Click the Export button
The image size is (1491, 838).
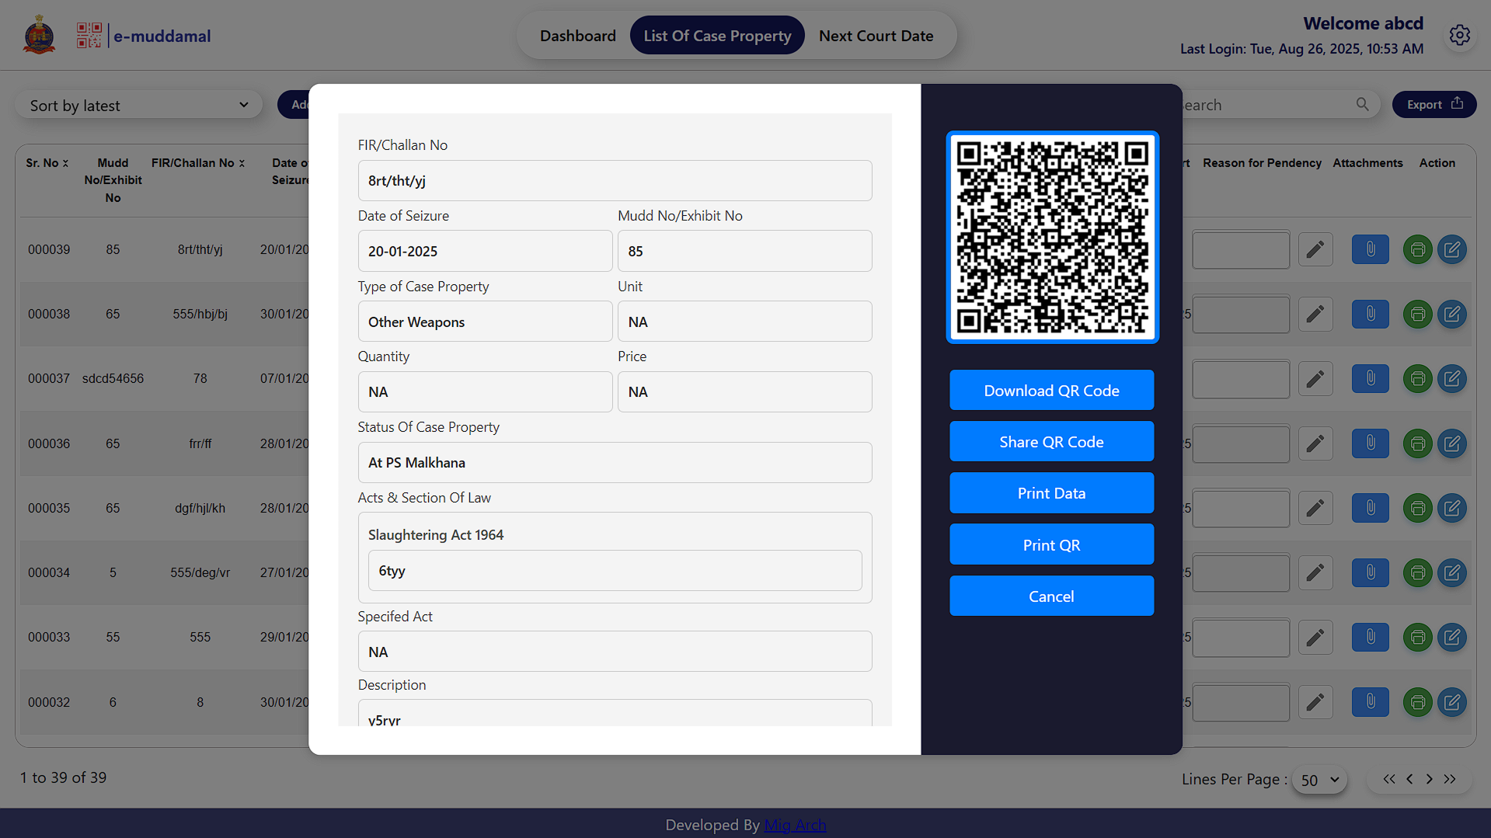pyautogui.click(x=1434, y=104)
